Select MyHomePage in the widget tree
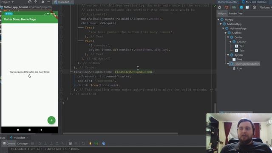Image resolution: width=272 pixels, height=153 pixels. 238,28
